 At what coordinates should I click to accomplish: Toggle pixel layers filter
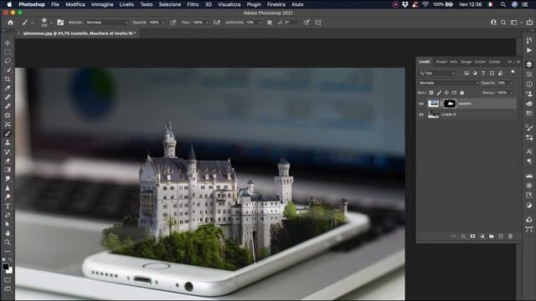click(466, 73)
